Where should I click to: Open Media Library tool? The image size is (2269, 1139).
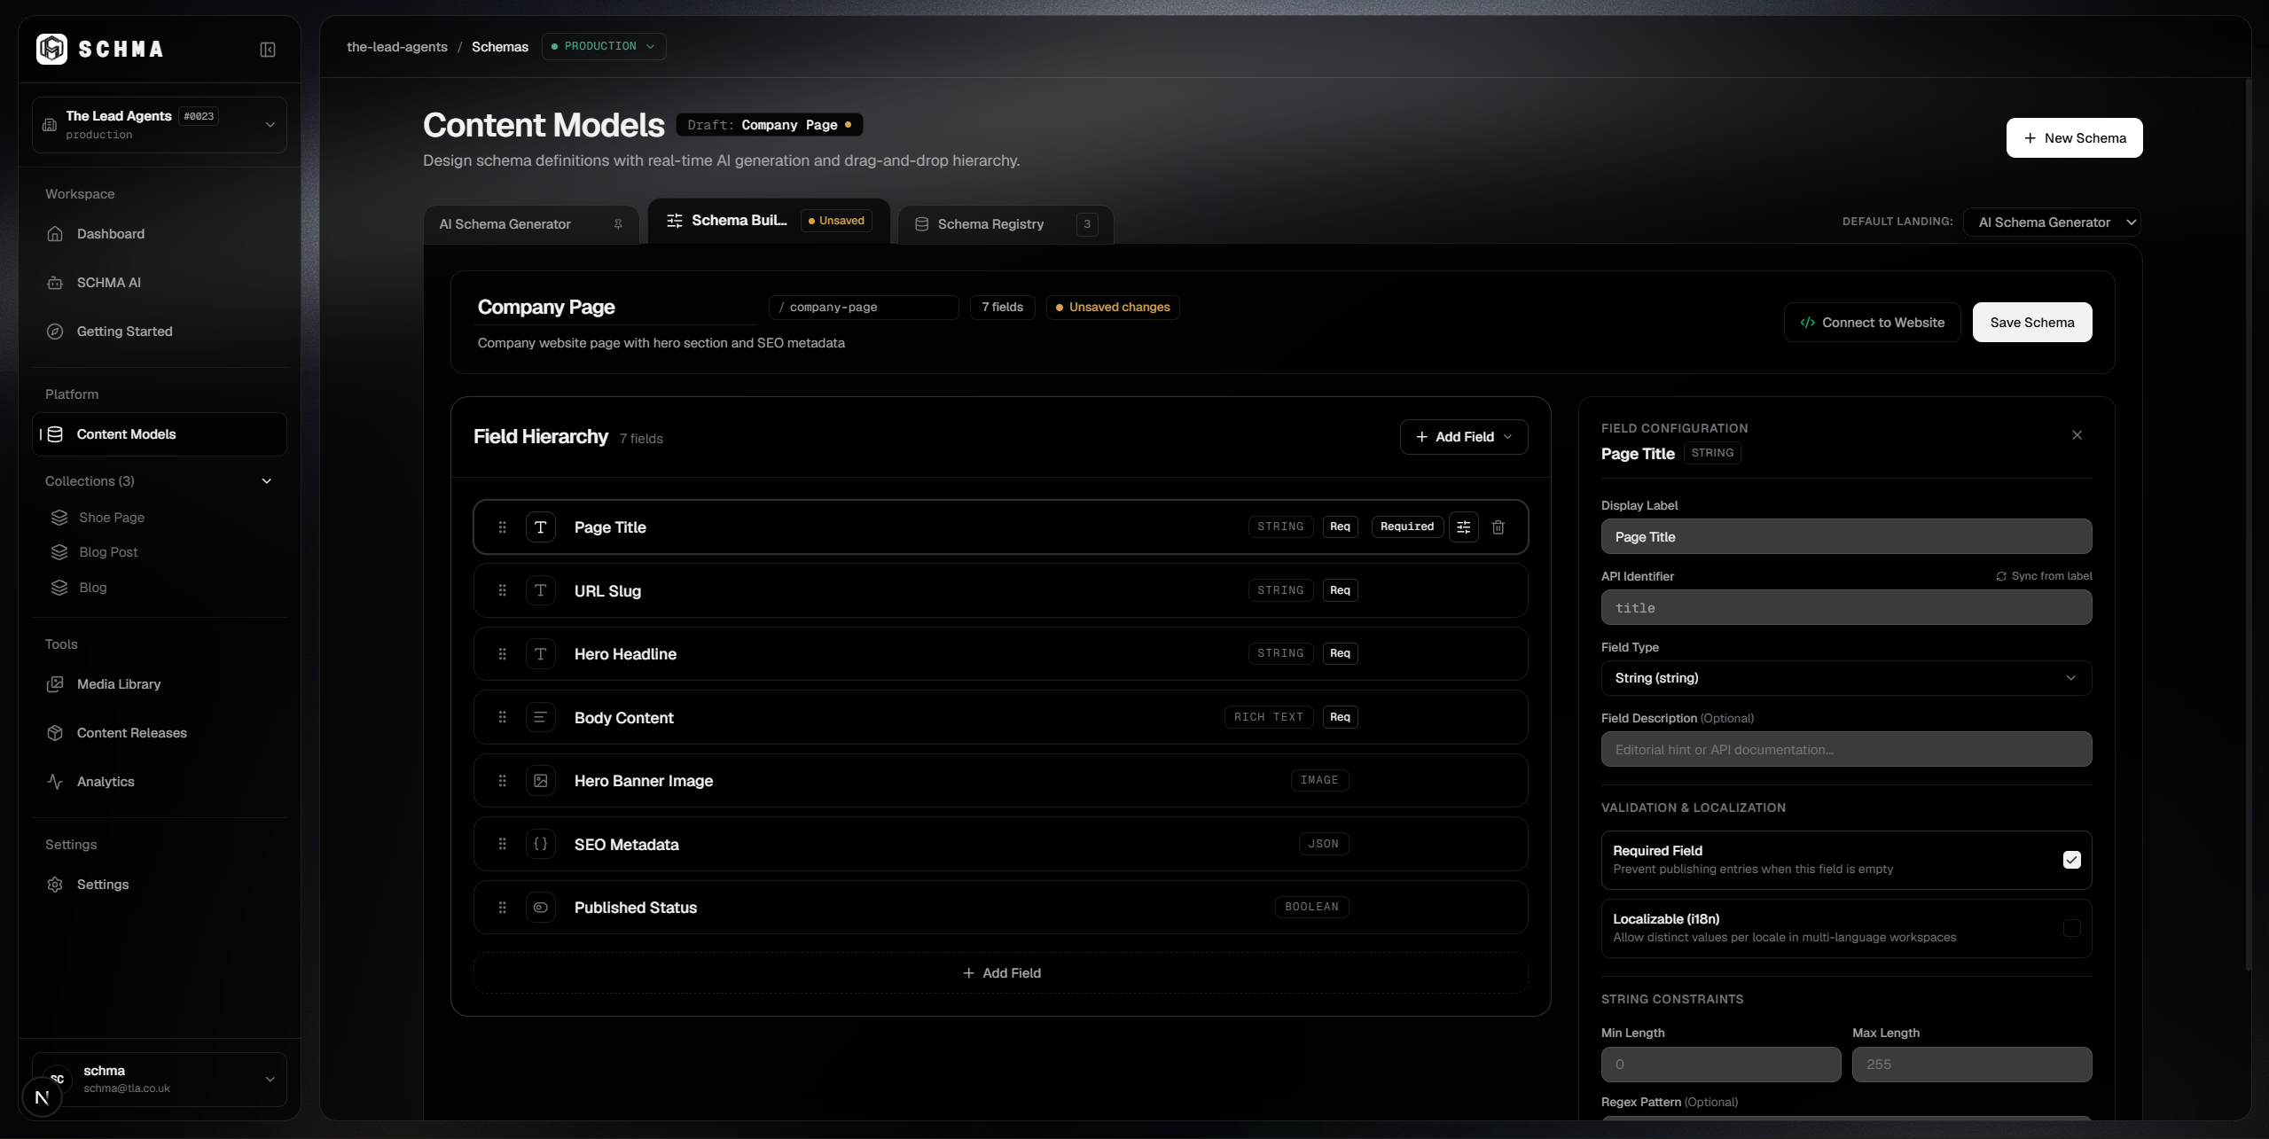(160, 684)
